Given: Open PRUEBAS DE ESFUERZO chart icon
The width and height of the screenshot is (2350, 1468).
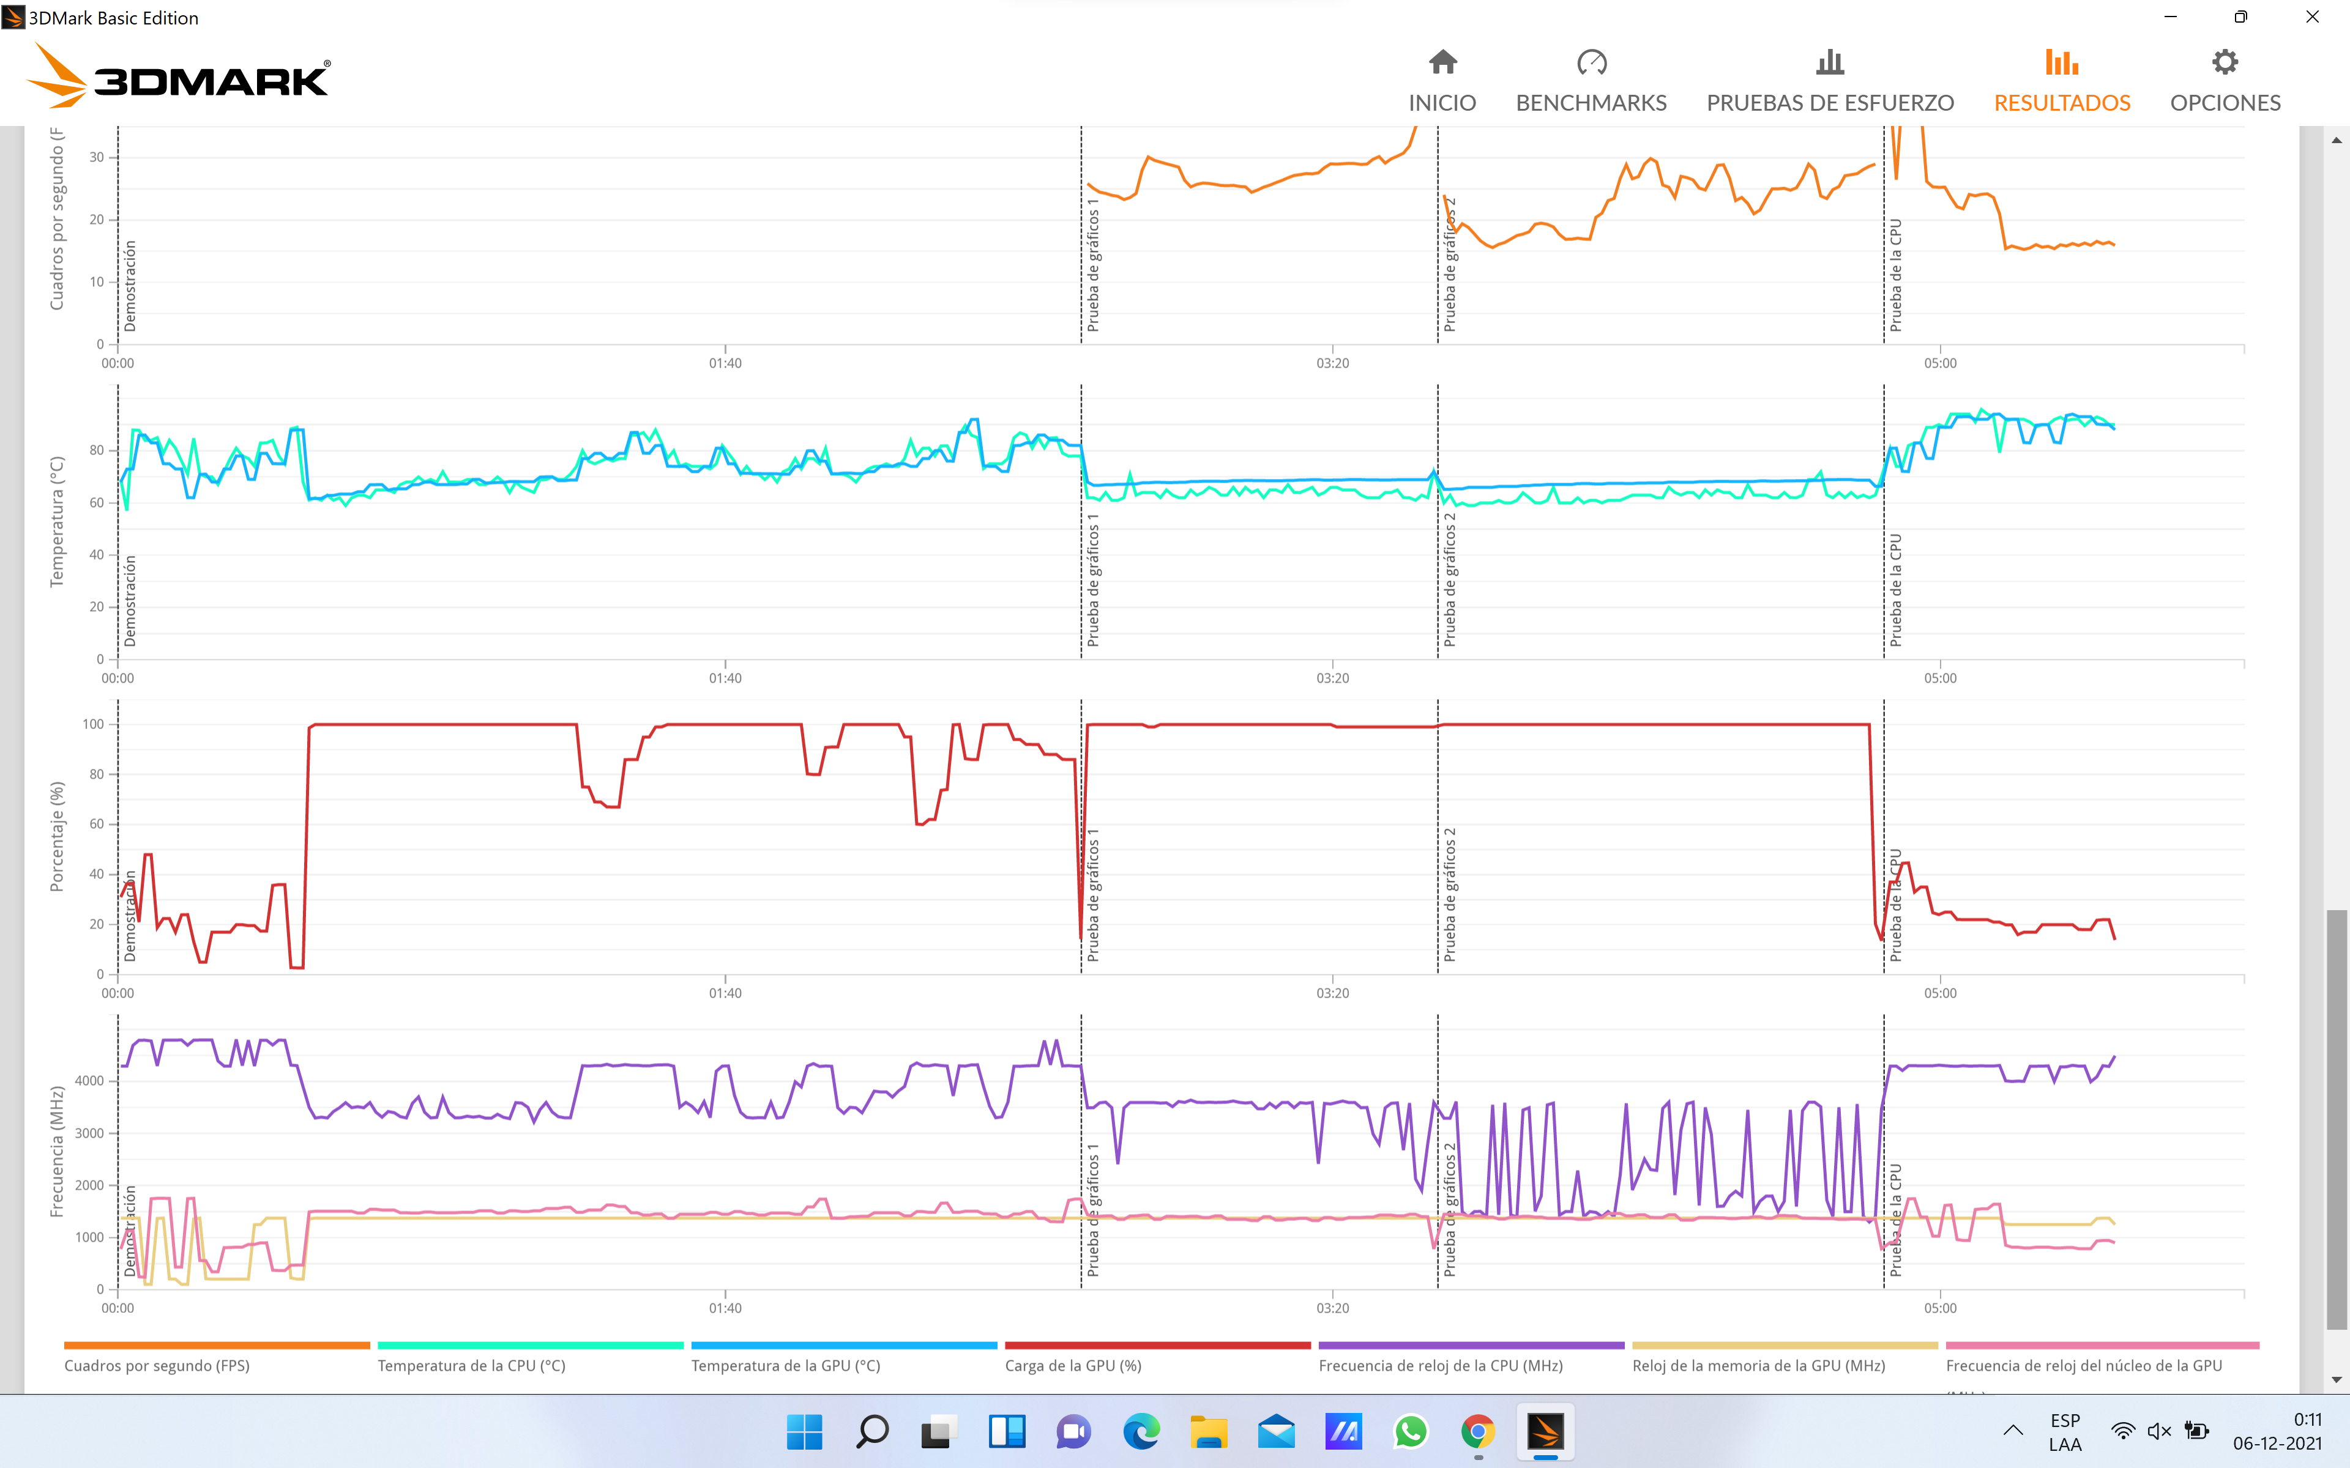Looking at the screenshot, I should 1829,63.
